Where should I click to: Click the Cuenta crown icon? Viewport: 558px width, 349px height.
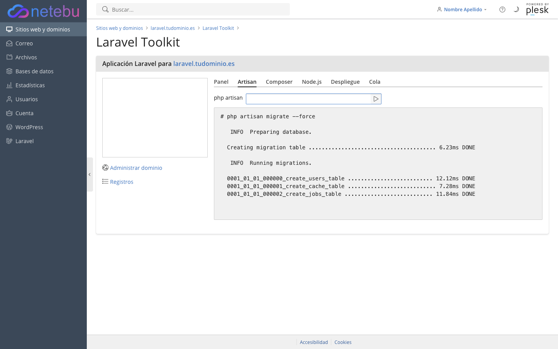pos(9,113)
